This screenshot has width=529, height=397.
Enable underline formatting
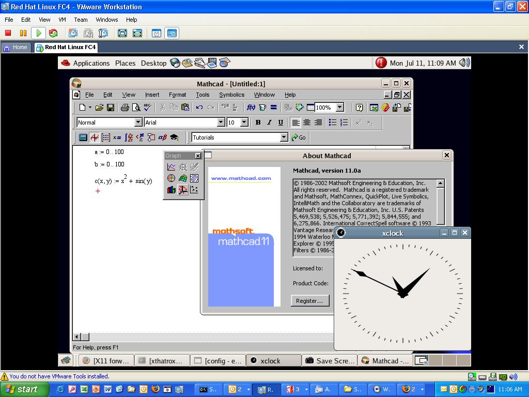pos(281,123)
